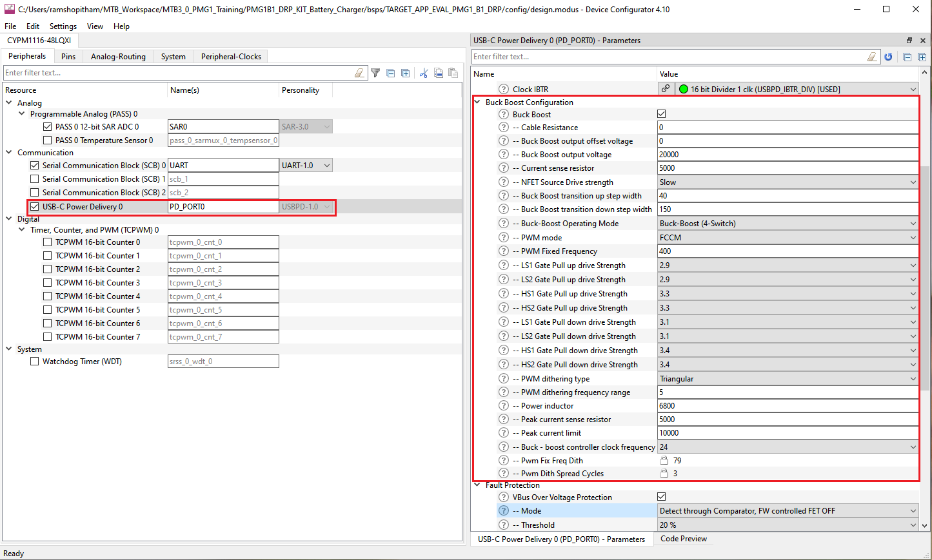Select the CYPM1116-48LQXI device tab
The width and height of the screenshot is (932, 560).
[x=39, y=40]
